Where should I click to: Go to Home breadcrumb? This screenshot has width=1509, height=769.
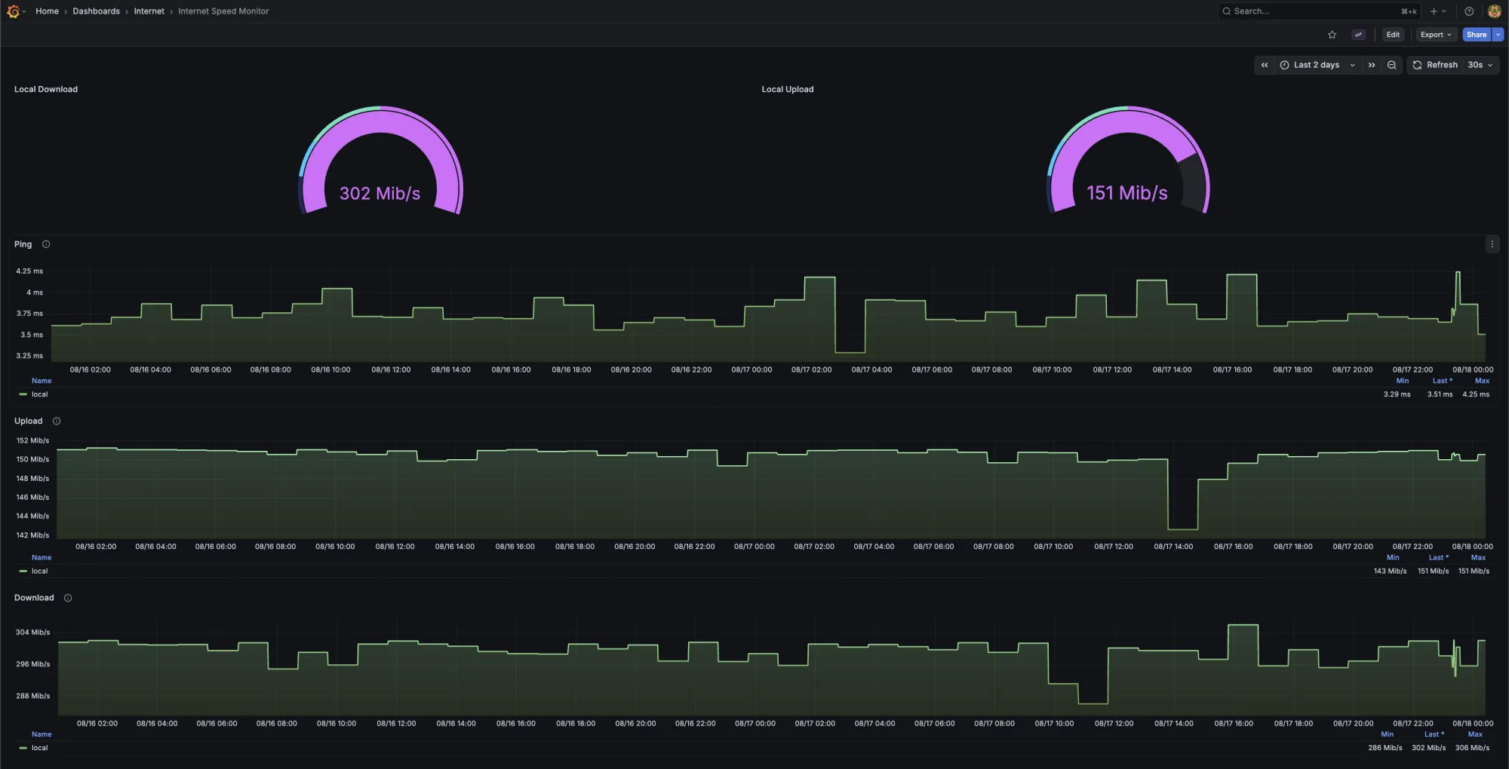pos(47,11)
